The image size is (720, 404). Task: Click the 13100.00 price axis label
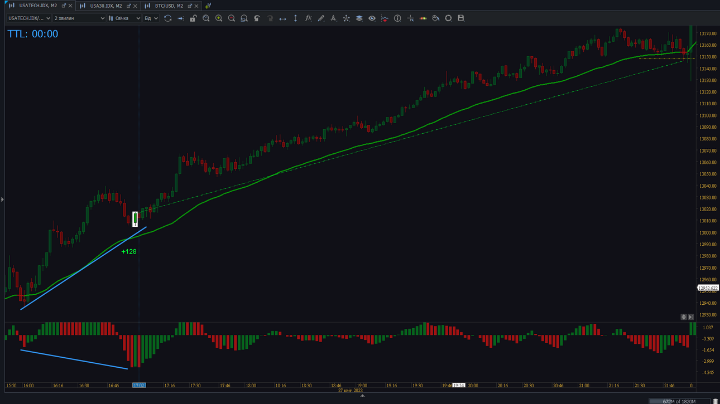pyautogui.click(x=708, y=116)
